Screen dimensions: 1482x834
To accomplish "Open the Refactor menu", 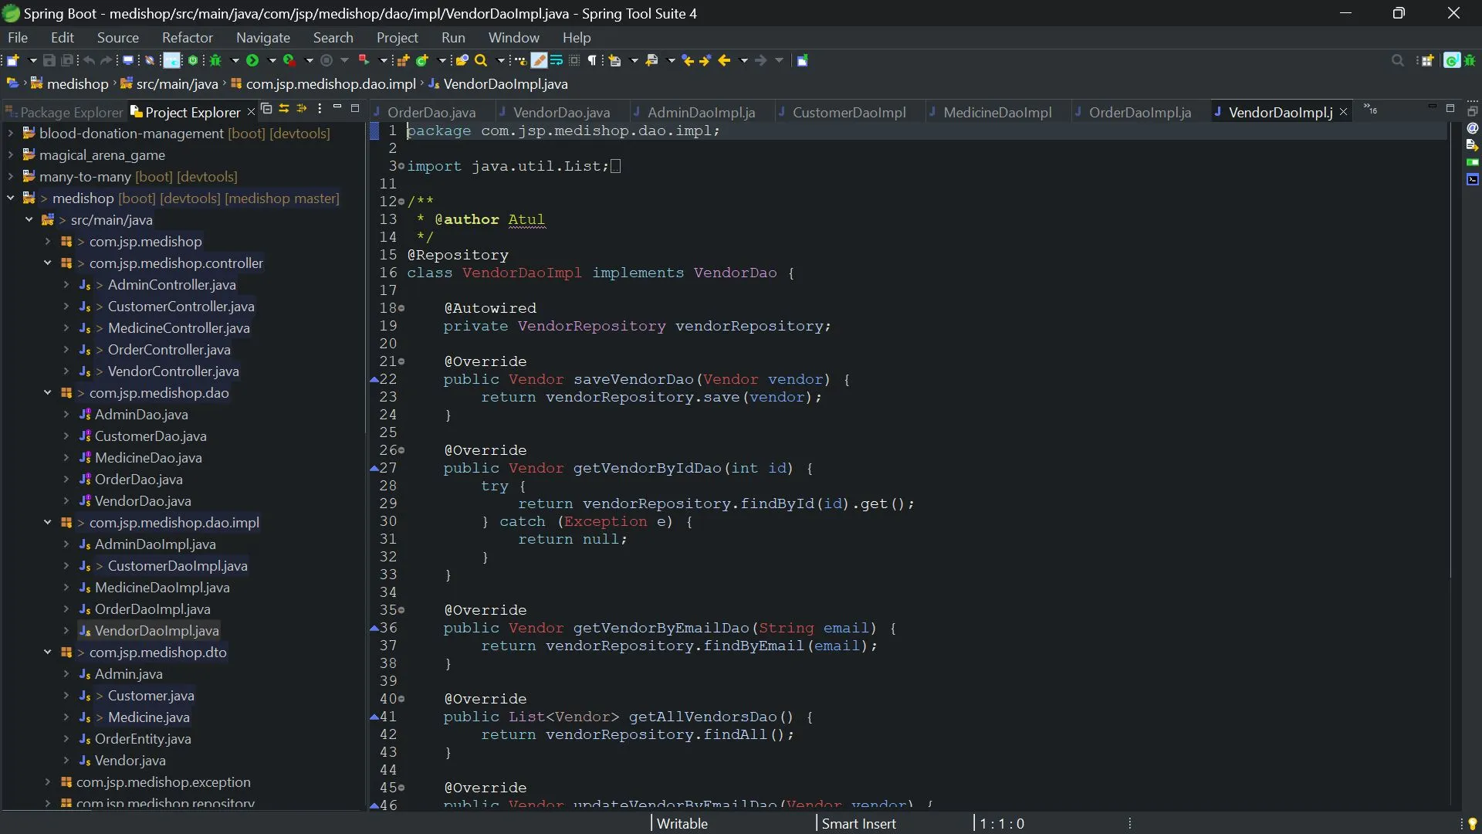I will [x=187, y=37].
